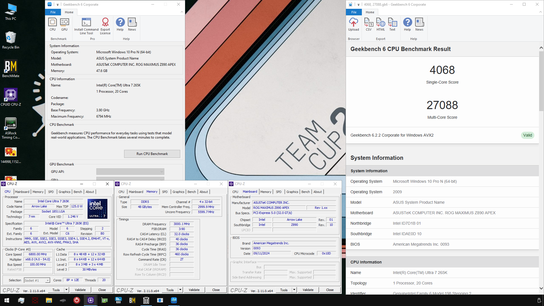Switch to Memory tab in third CPU-Z window
Image resolution: width=544 pixels, height=306 pixels.
[266, 192]
